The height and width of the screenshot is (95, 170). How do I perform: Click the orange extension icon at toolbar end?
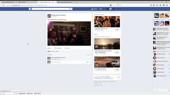(167, 5)
